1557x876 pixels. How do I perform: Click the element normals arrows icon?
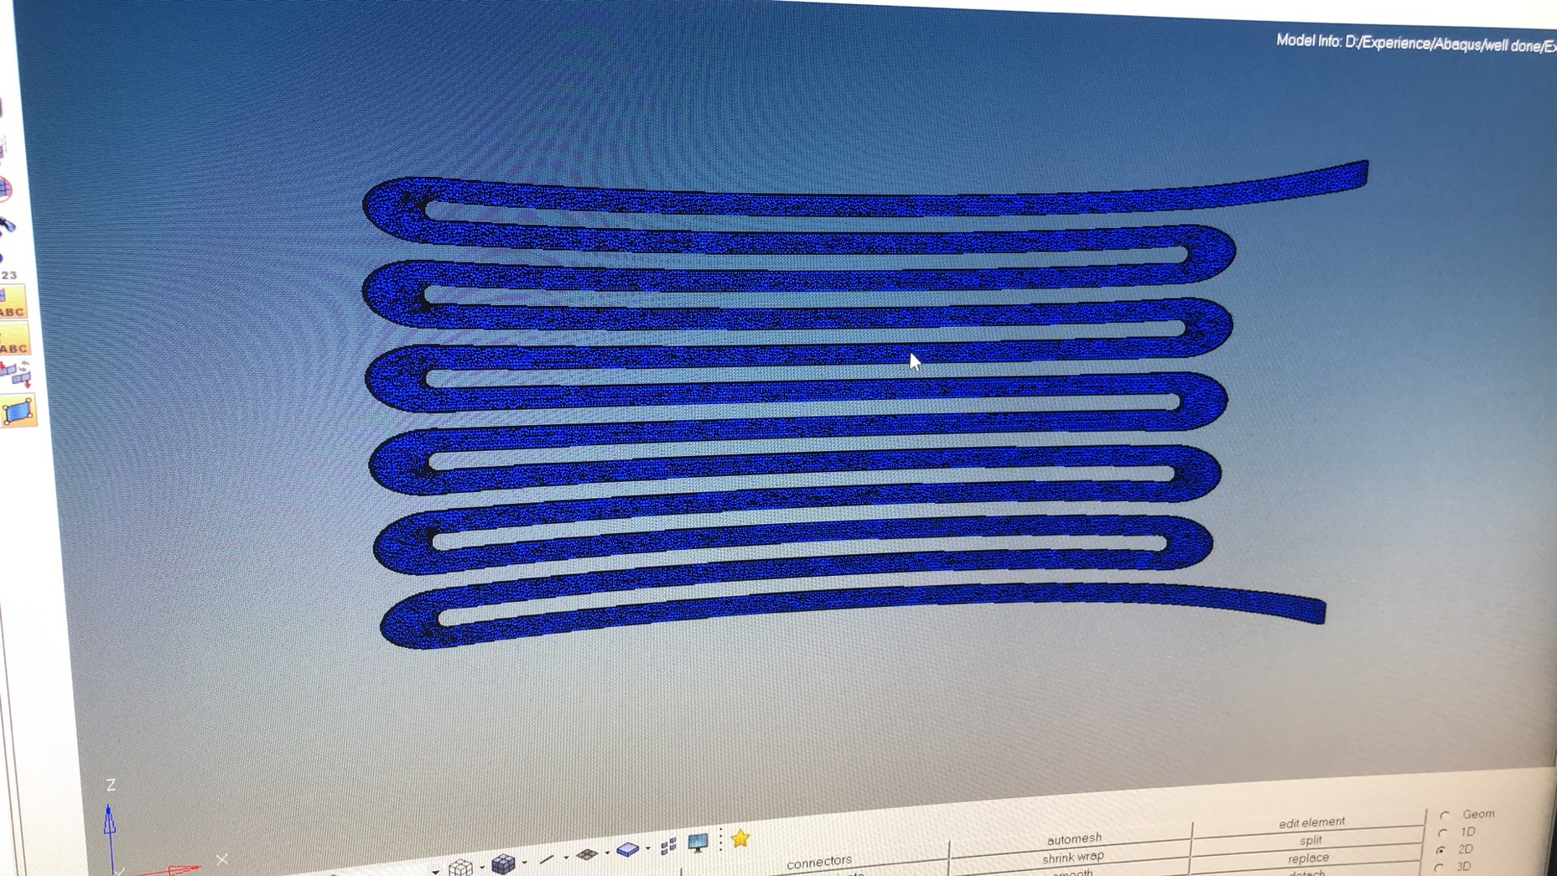tap(16, 374)
